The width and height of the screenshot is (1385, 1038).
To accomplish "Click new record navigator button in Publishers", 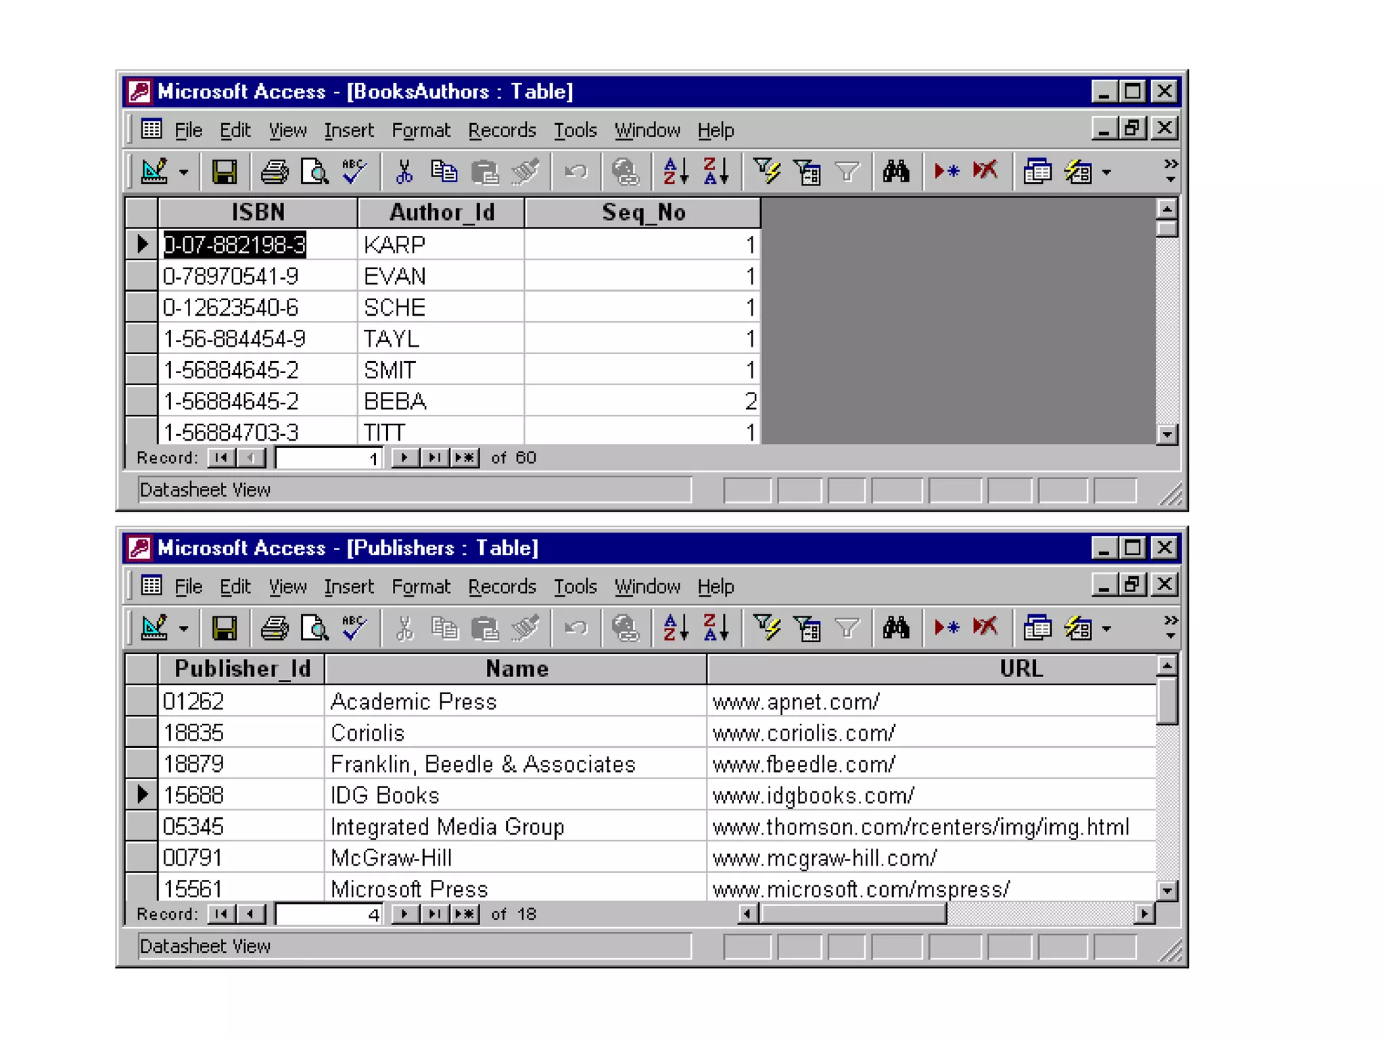I will click(464, 914).
